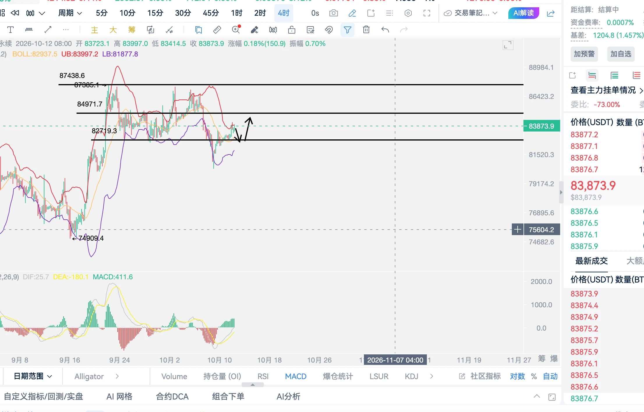Select the RSI indicator tab
Screen dimensions: 644x412
tap(263, 376)
